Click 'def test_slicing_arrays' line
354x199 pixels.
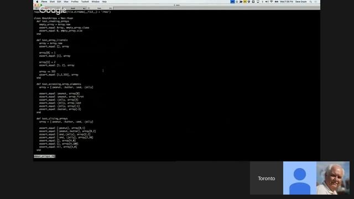pyautogui.click(x=52, y=118)
